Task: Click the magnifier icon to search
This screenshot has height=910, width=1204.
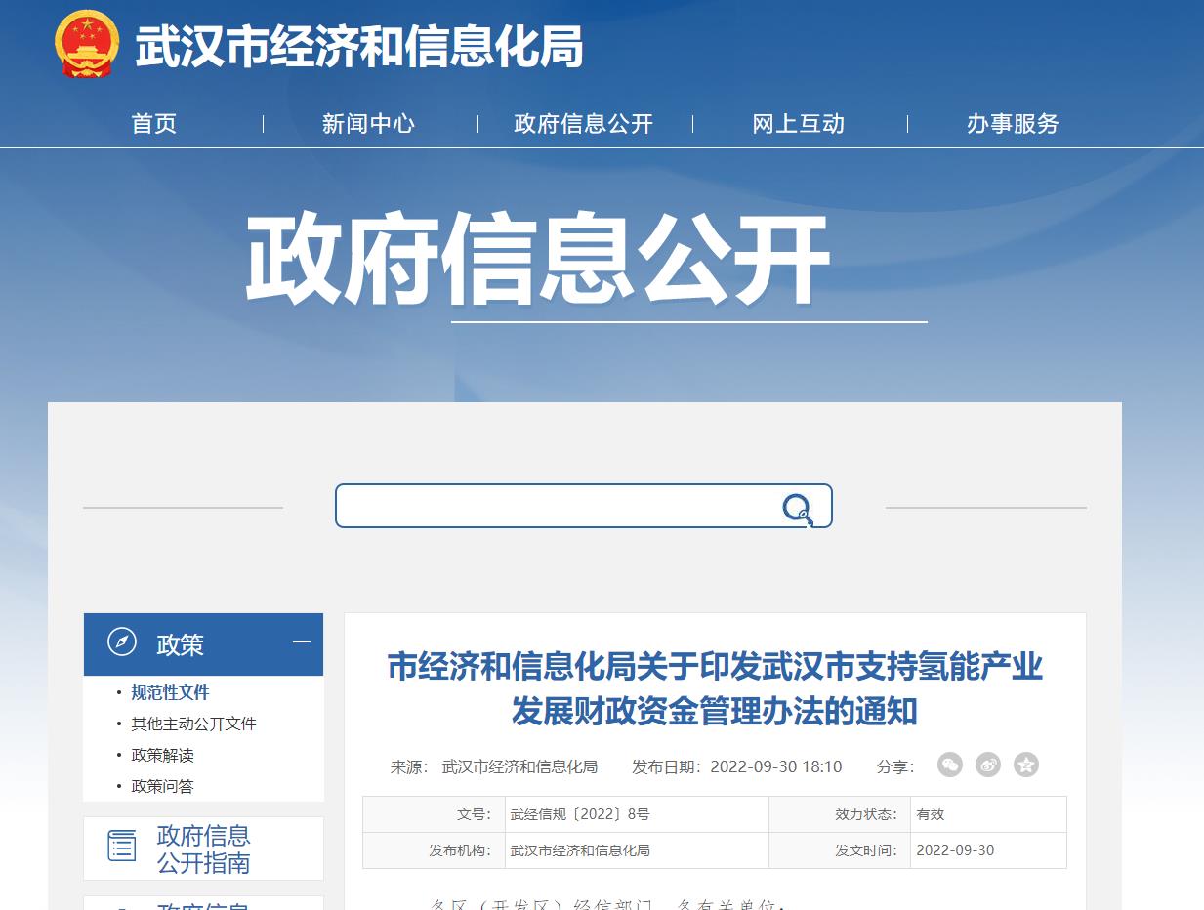Action: pos(798,507)
